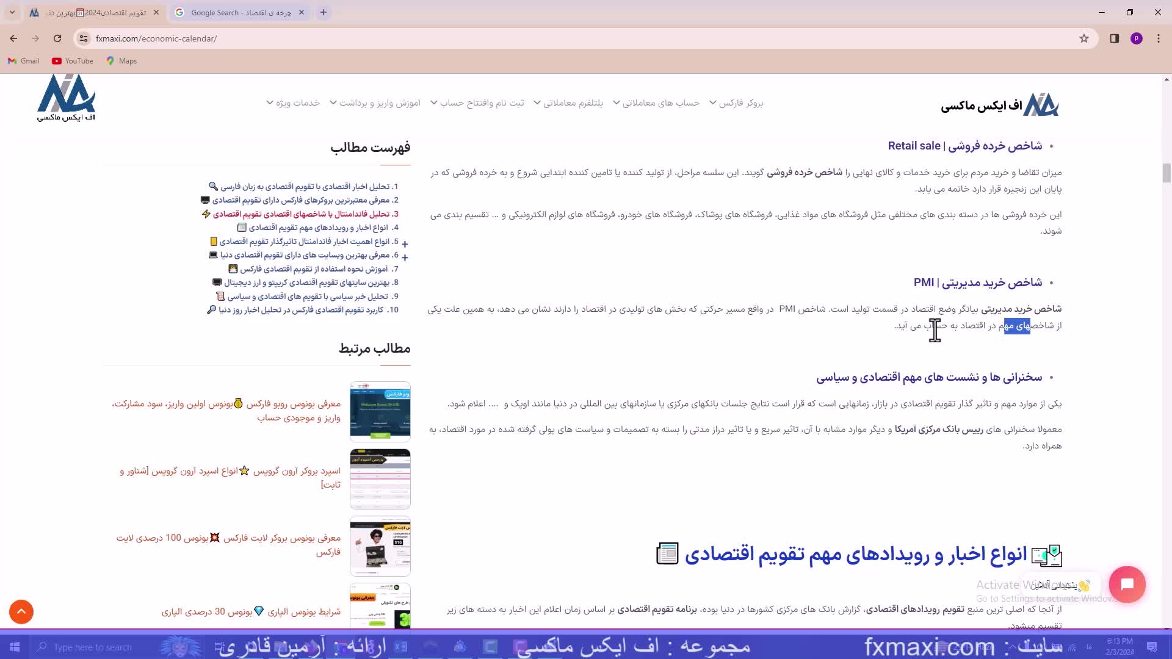Bookmark this page with the star icon
The width and height of the screenshot is (1172, 659).
click(1084, 38)
